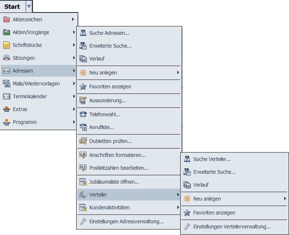
Task: Click the star icon for Favoriten anzeigen in Adressen submenu
Action: pos(83,87)
